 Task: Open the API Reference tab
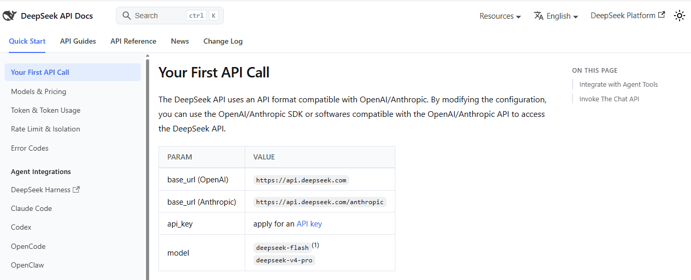pyautogui.click(x=133, y=41)
